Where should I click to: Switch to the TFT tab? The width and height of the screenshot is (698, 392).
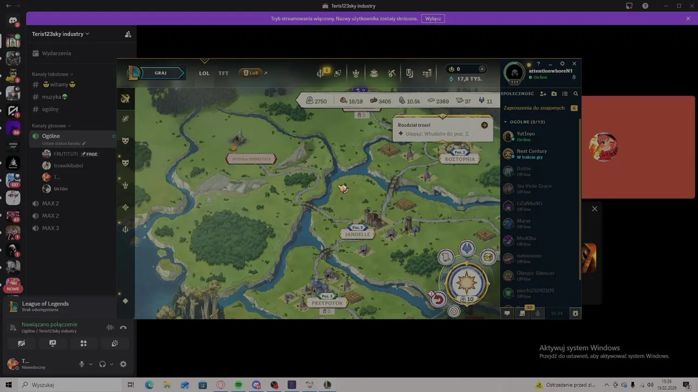(x=224, y=73)
